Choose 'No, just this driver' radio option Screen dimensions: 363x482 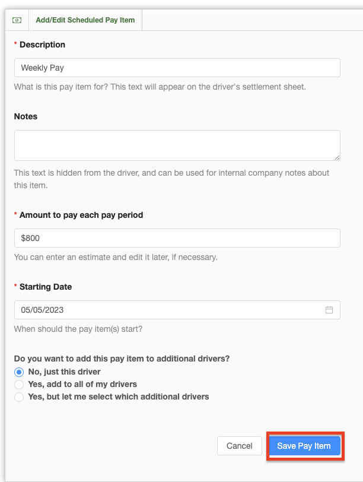pyautogui.click(x=19, y=372)
